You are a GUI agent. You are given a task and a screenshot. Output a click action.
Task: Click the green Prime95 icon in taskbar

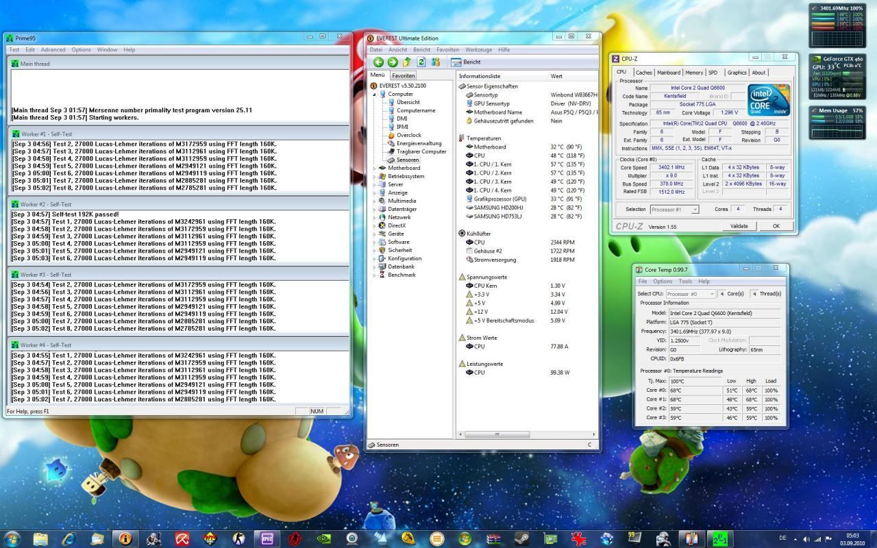[x=719, y=538]
